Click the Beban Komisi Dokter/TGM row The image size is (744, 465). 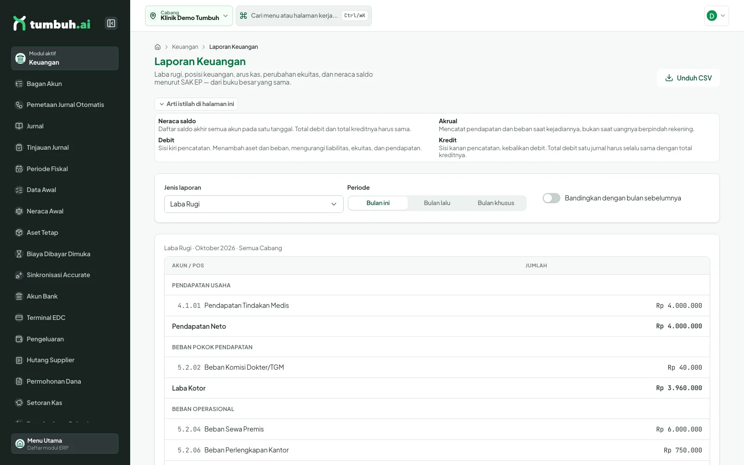(437, 367)
